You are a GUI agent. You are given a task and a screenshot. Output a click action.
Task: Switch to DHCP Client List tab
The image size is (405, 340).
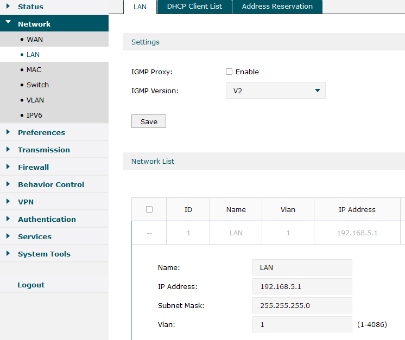pos(194,7)
